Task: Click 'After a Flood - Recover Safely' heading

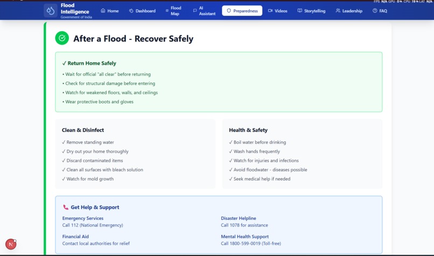Action: point(133,38)
